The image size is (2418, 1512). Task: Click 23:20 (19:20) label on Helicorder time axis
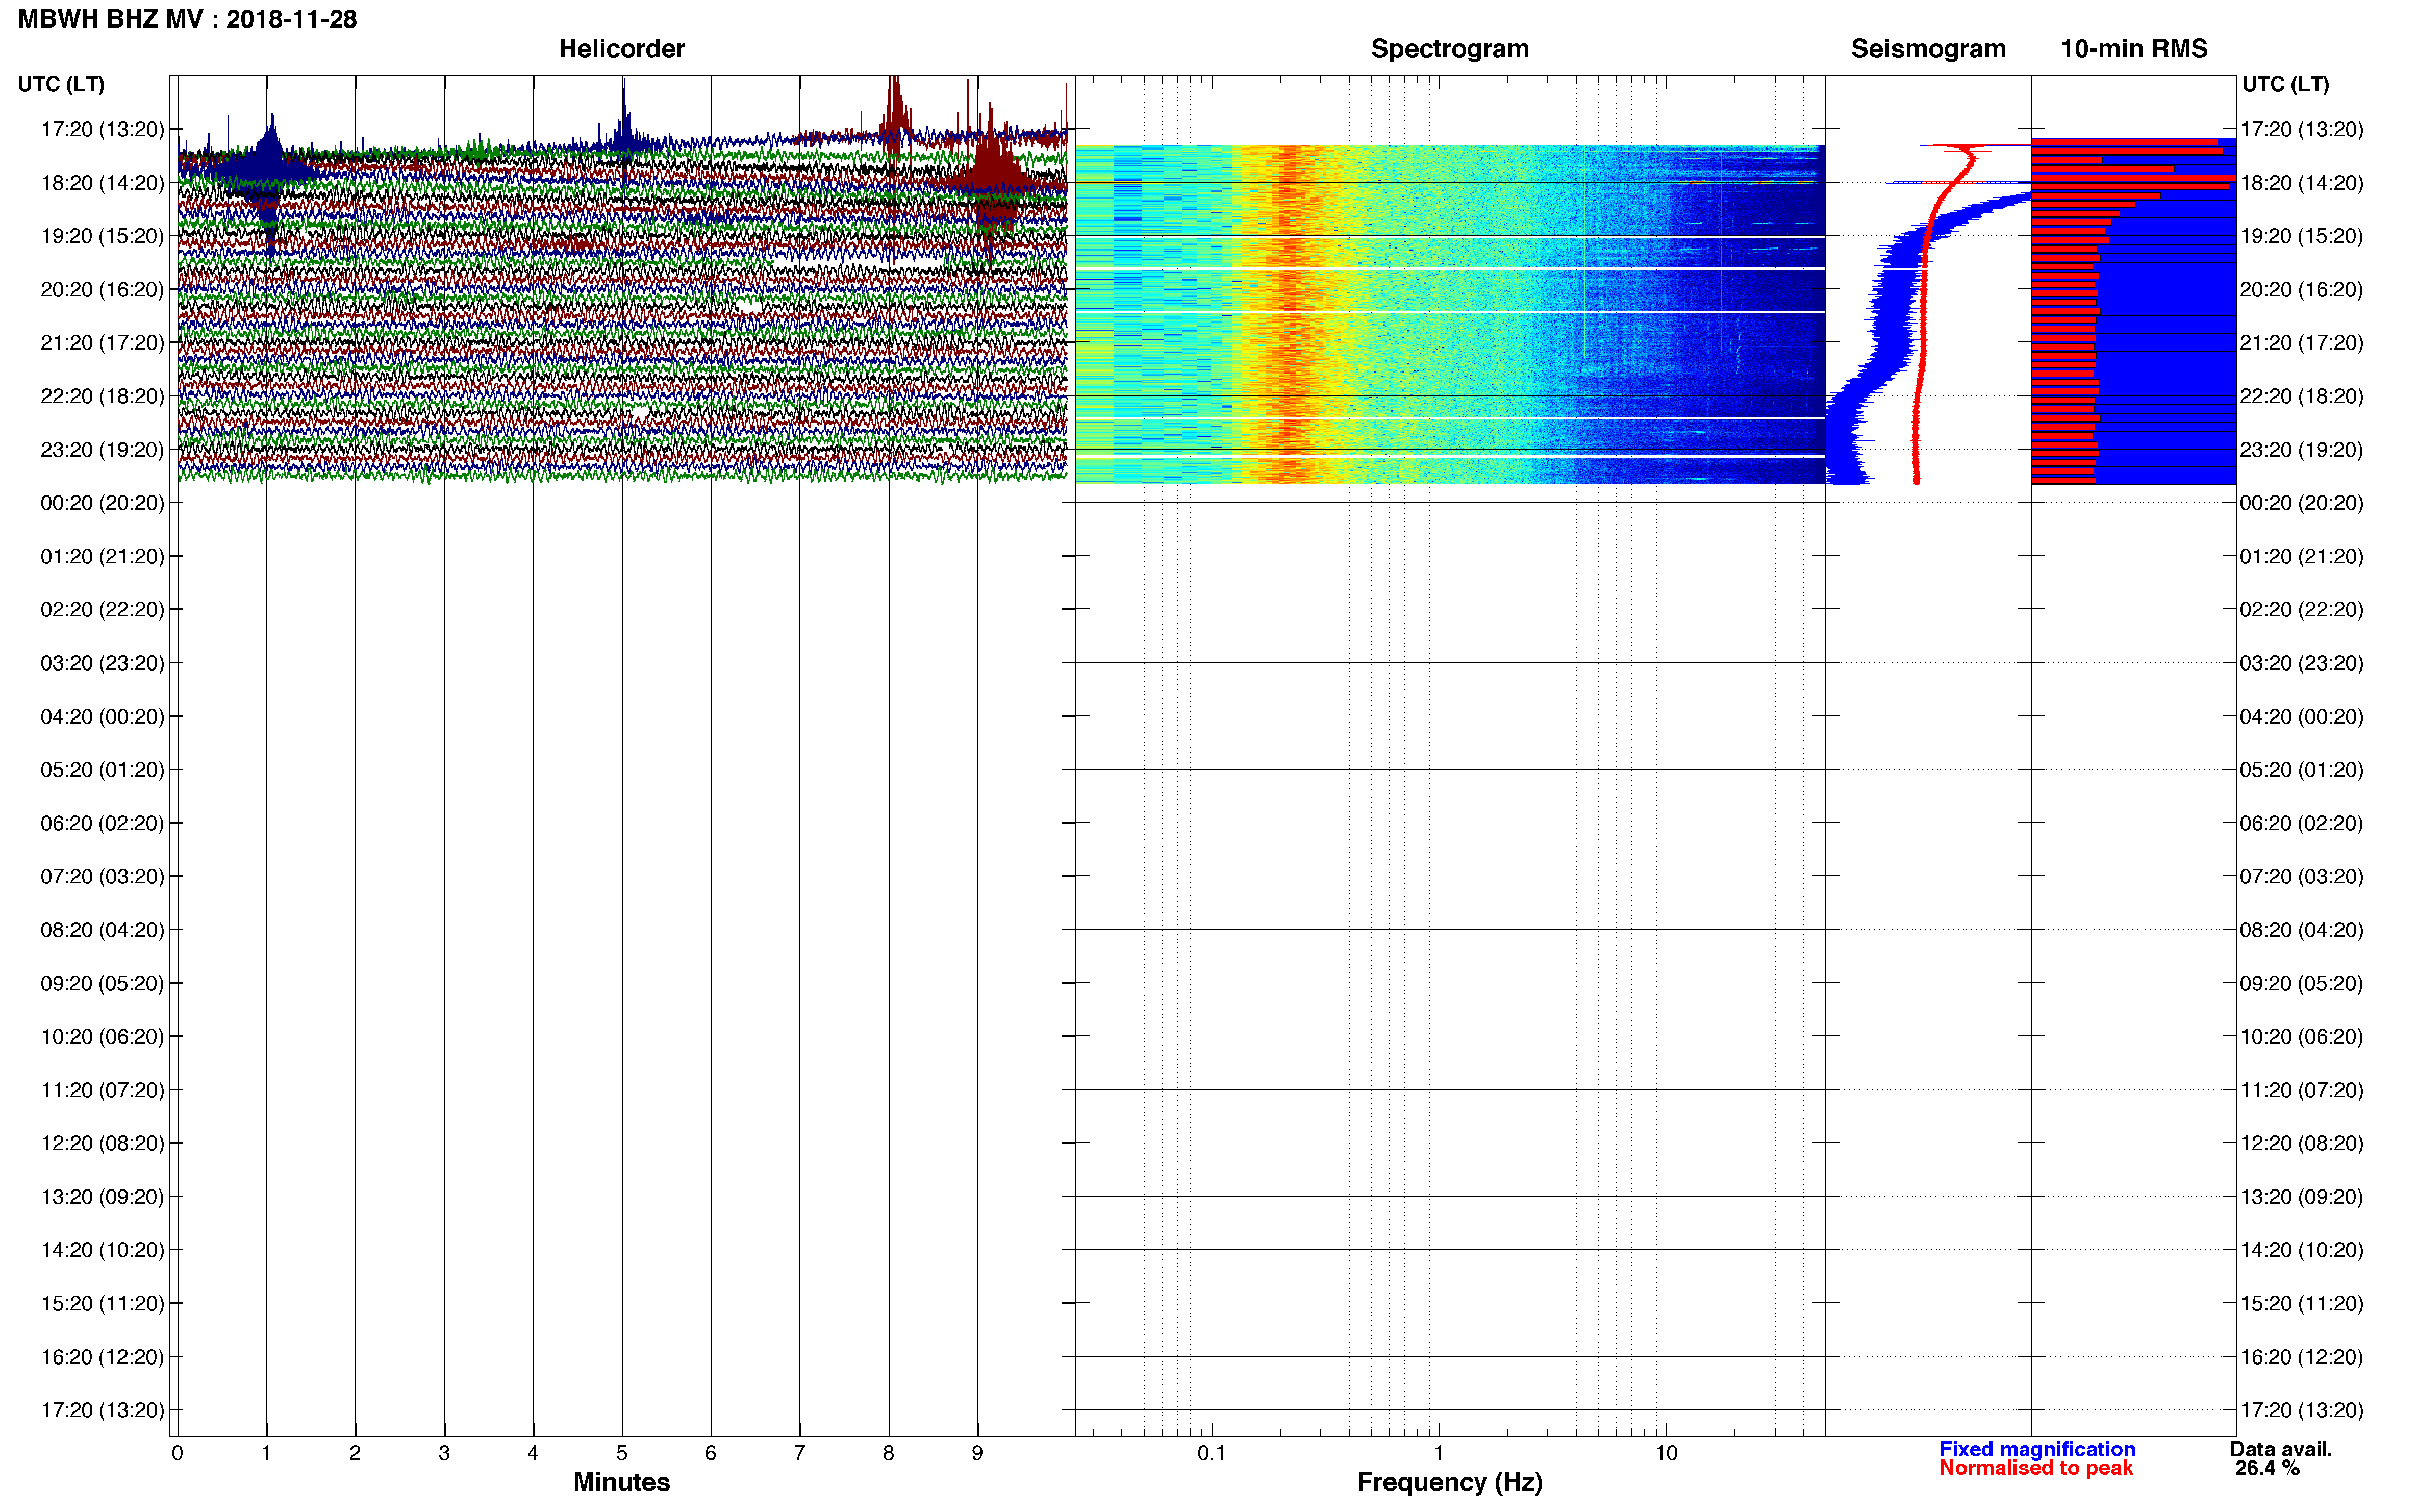(102, 449)
